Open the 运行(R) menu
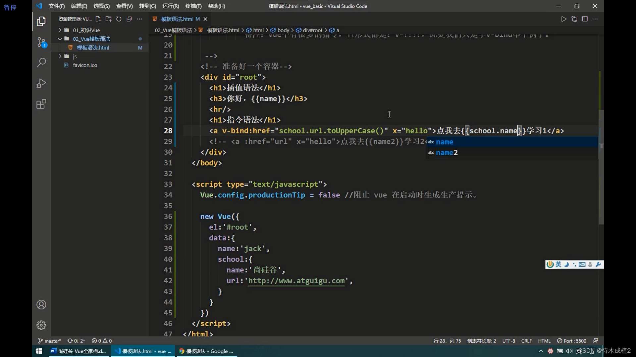 click(x=171, y=6)
